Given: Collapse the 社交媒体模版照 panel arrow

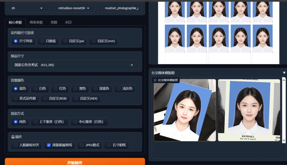Looking at the screenshot, I should click(284, 73).
